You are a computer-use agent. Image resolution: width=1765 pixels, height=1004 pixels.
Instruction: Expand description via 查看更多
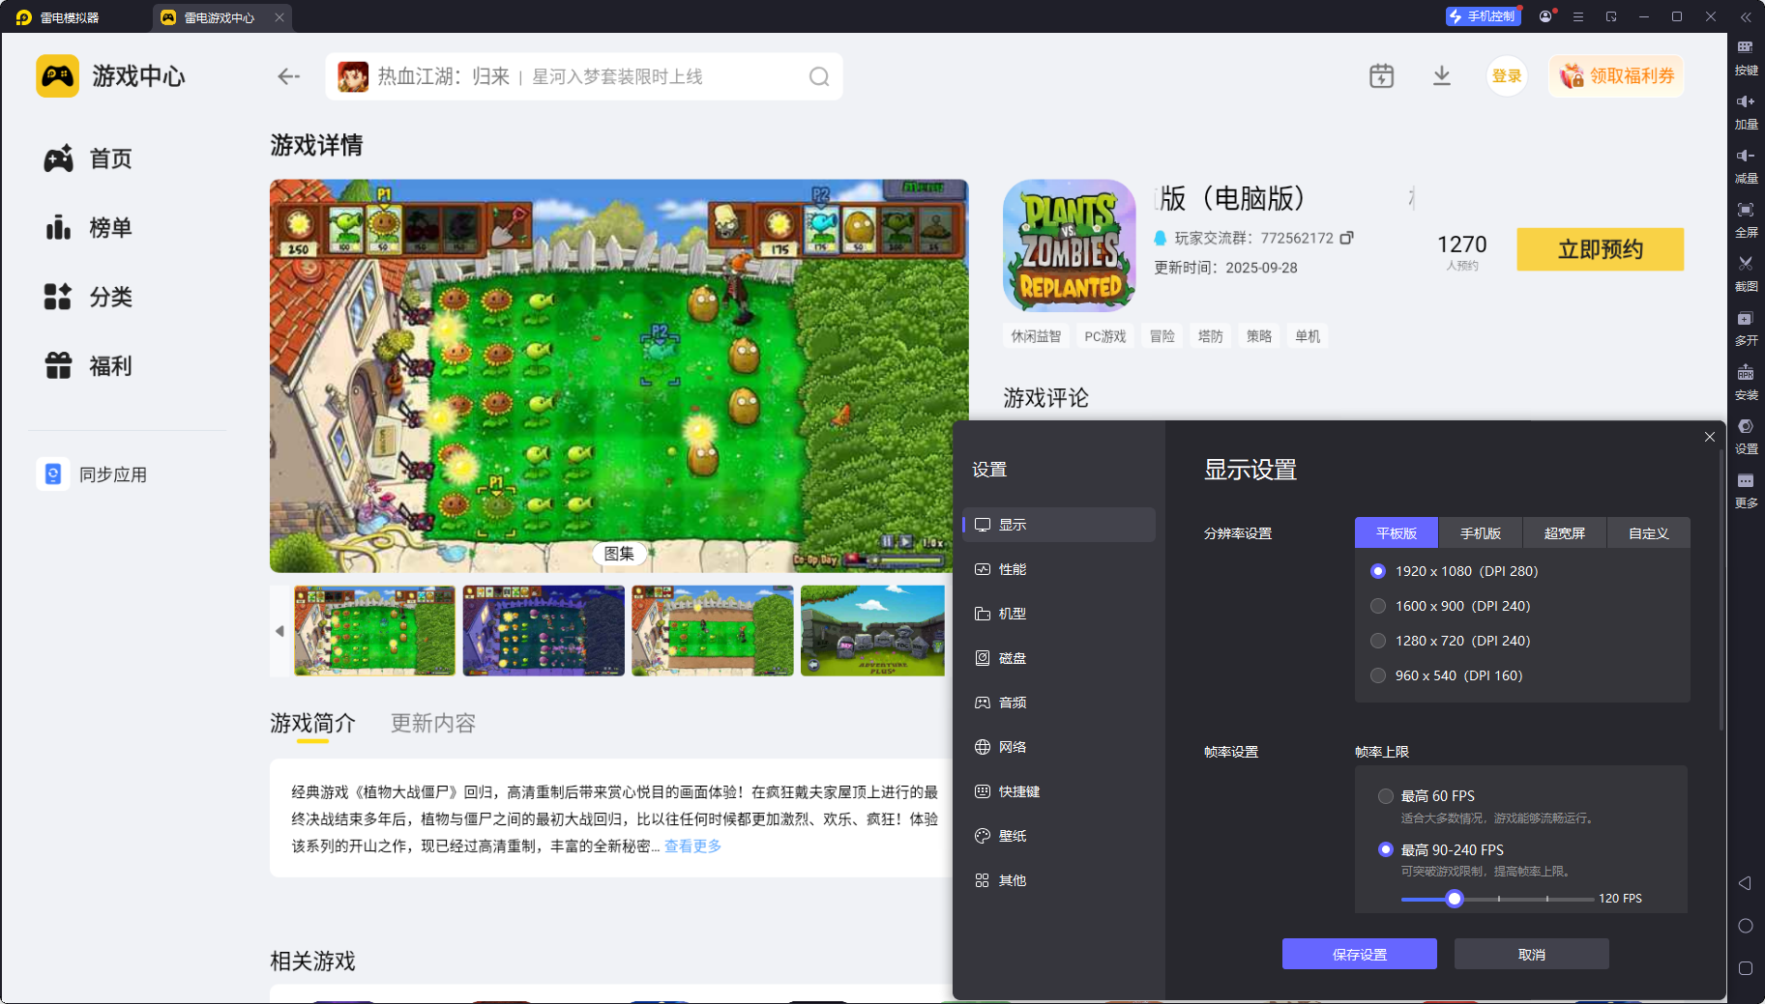[x=692, y=846]
